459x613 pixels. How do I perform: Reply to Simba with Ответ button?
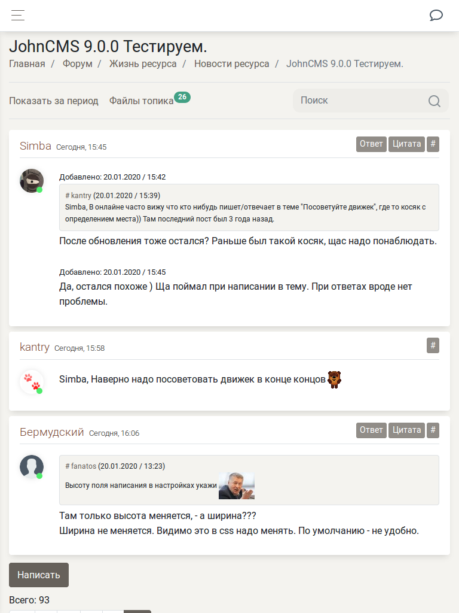click(371, 144)
